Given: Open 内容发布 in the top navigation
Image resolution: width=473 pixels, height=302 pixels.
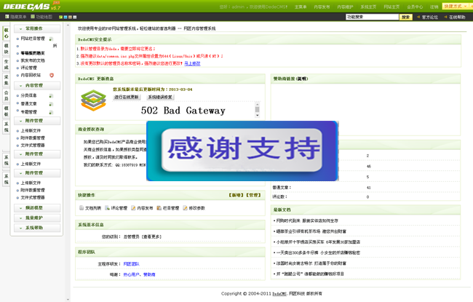Looking at the screenshot, I should click(x=322, y=7).
